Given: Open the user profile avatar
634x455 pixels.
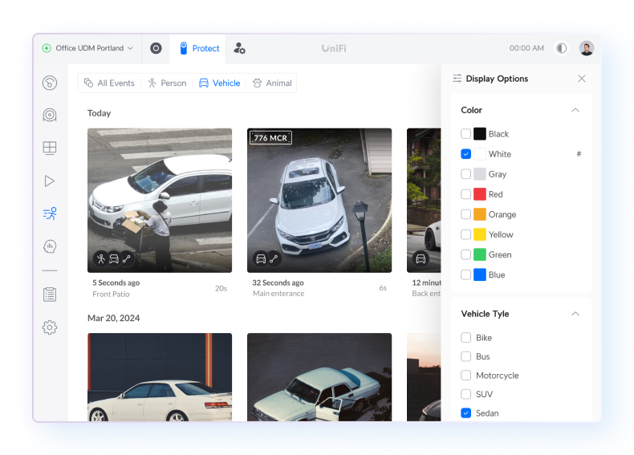Looking at the screenshot, I should 587,48.
